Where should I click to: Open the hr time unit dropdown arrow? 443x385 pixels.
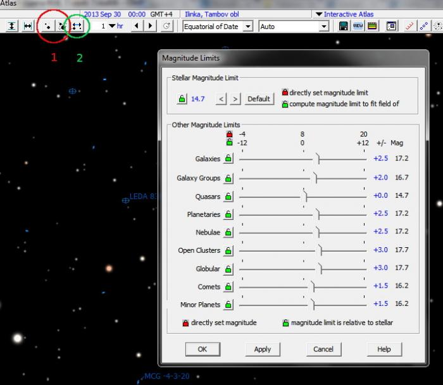click(x=112, y=26)
